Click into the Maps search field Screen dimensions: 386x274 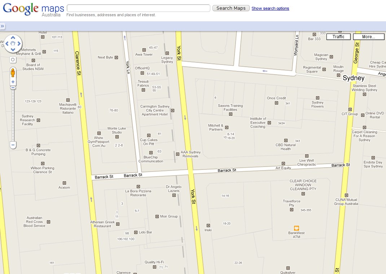tap(139, 8)
